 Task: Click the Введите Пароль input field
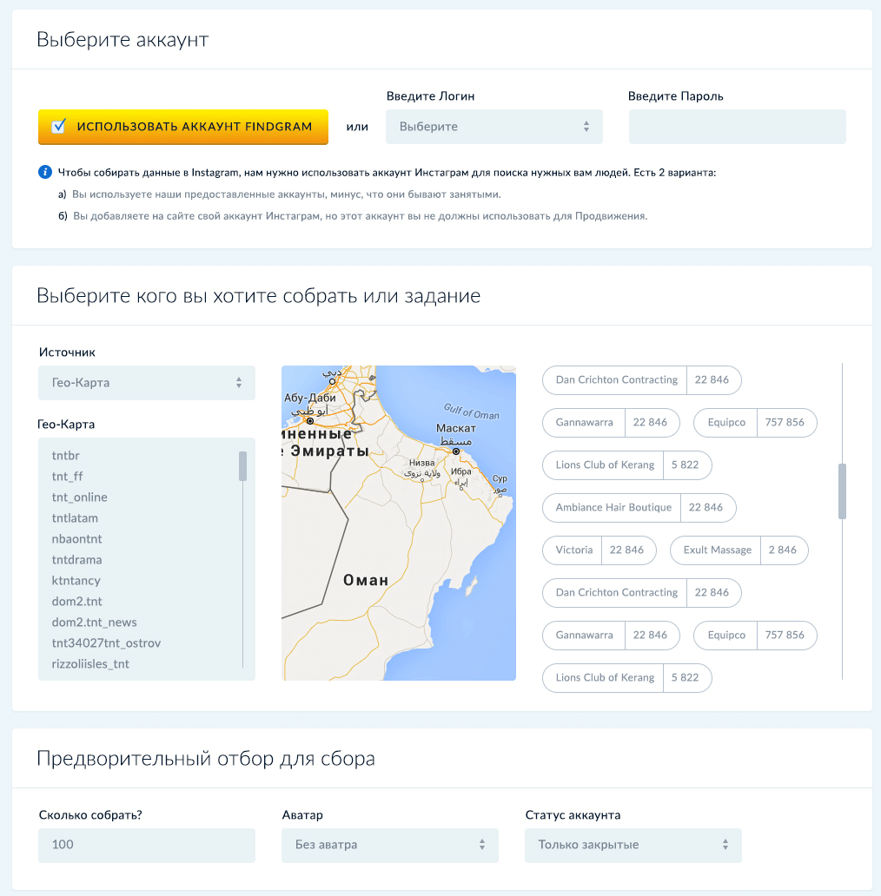point(737,127)
